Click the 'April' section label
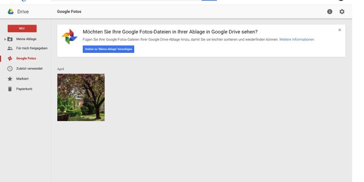The image size is (364, 182). point(61,69)
